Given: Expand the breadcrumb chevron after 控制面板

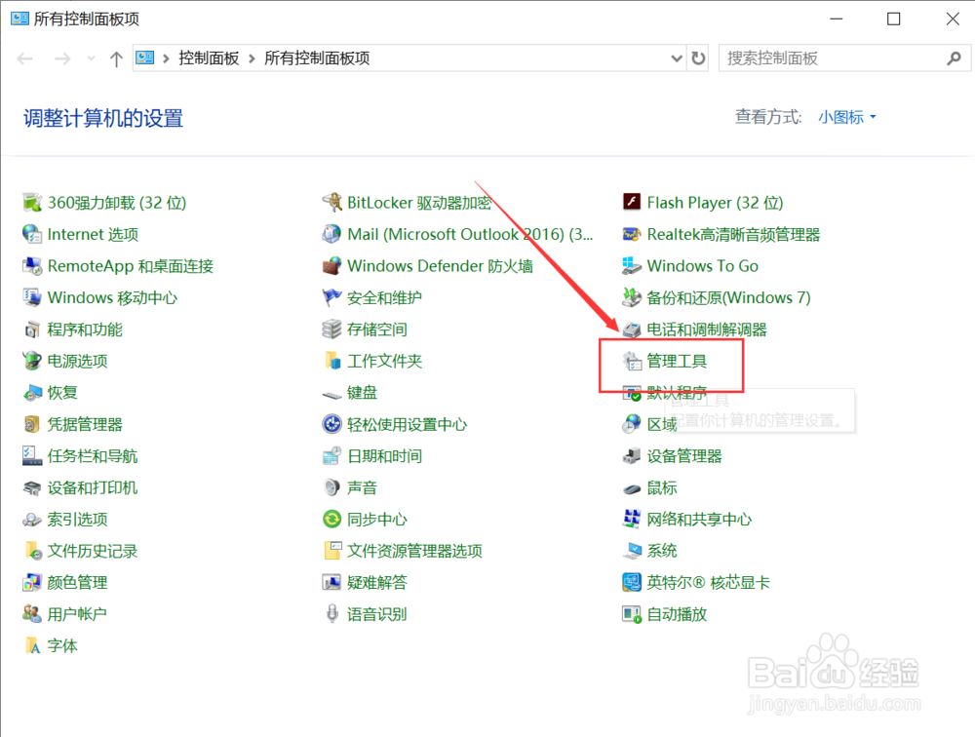Looking at the screenshot, I should [252, 58].
